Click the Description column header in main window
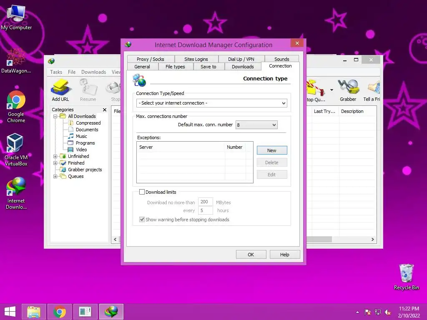This screenshot has height=320, width=427. (x=357, y=111)
